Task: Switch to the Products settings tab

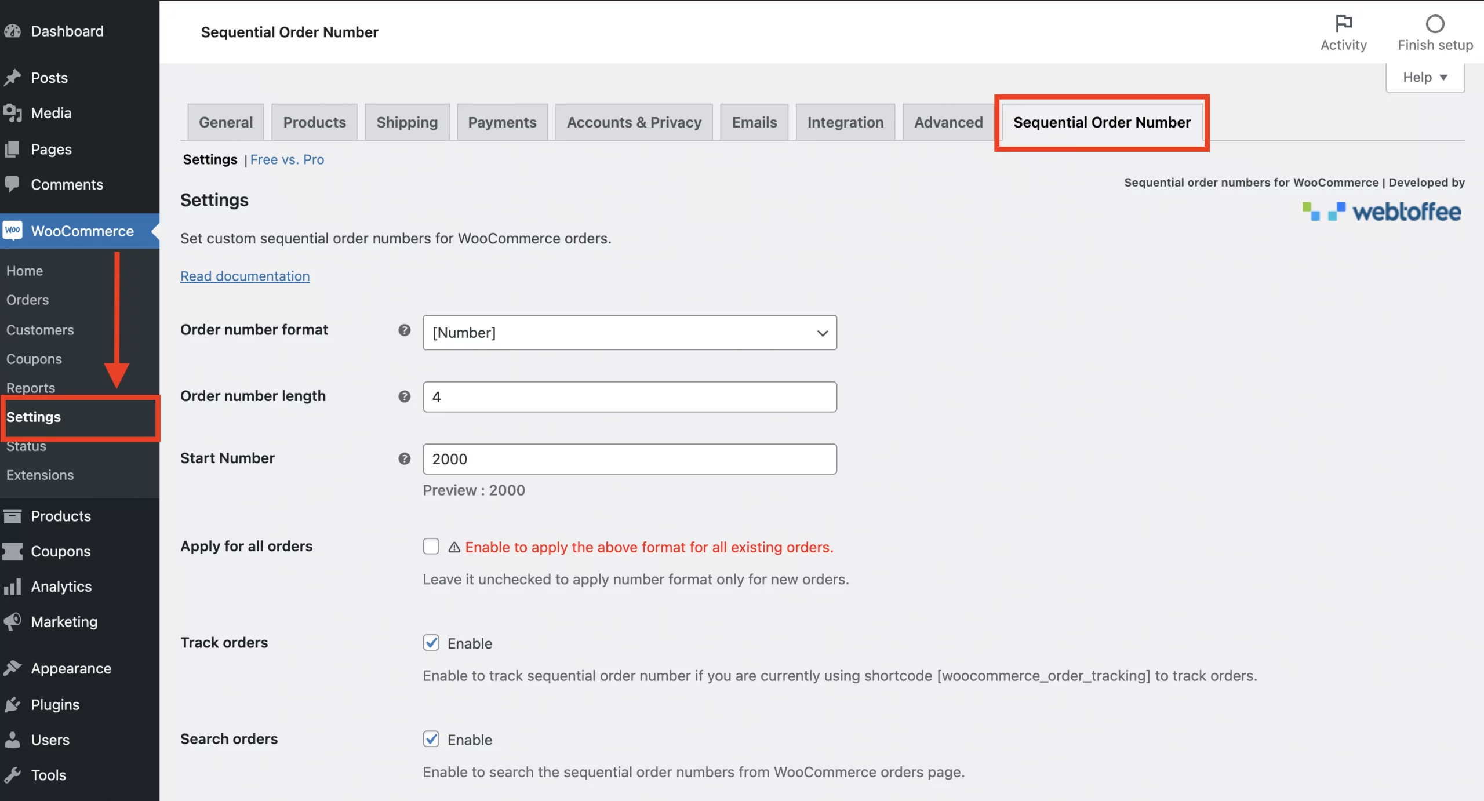Action: pos(314,122)
